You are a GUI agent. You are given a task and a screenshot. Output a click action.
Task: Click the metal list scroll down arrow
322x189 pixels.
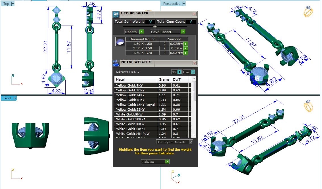pos(194,135)
